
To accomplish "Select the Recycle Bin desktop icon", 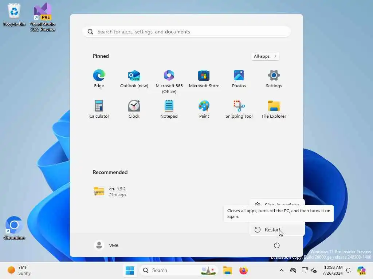I will [x=14, y=15].
